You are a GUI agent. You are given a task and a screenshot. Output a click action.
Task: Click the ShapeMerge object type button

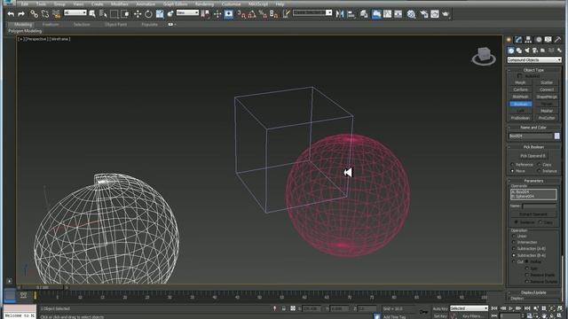pyautogui.click(x=547, y=97)
